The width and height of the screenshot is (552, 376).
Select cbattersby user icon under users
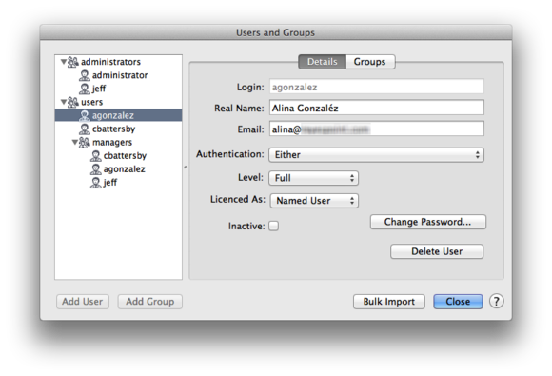pyautogui.click(x=85, y=129)
